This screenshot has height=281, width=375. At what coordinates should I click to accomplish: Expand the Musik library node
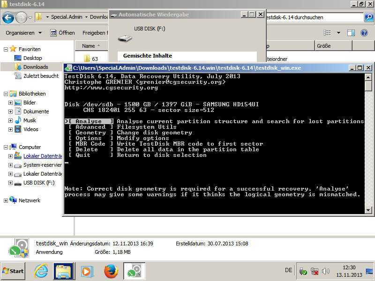click(x=10, y=120)
